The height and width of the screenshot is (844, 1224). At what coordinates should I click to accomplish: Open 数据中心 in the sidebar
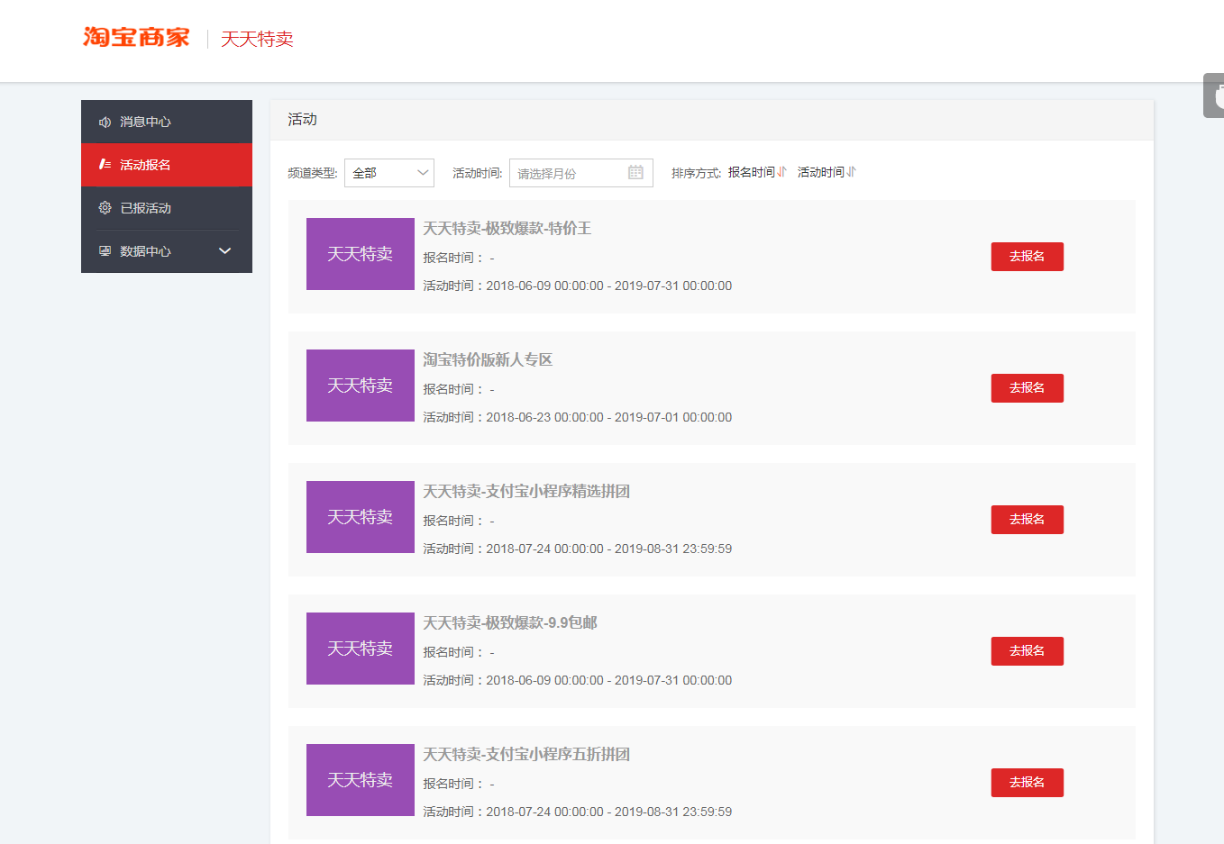point(167,251)
